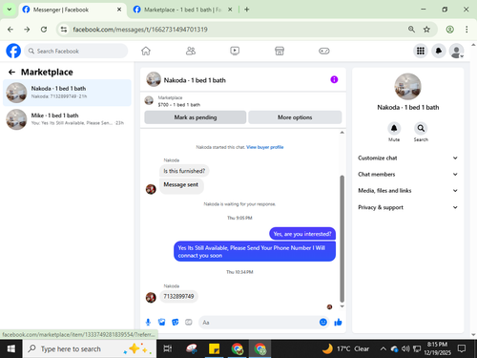Send a thumbs-up like
The width and height of the screenshot is (477, 358).
tap(338, 323)
